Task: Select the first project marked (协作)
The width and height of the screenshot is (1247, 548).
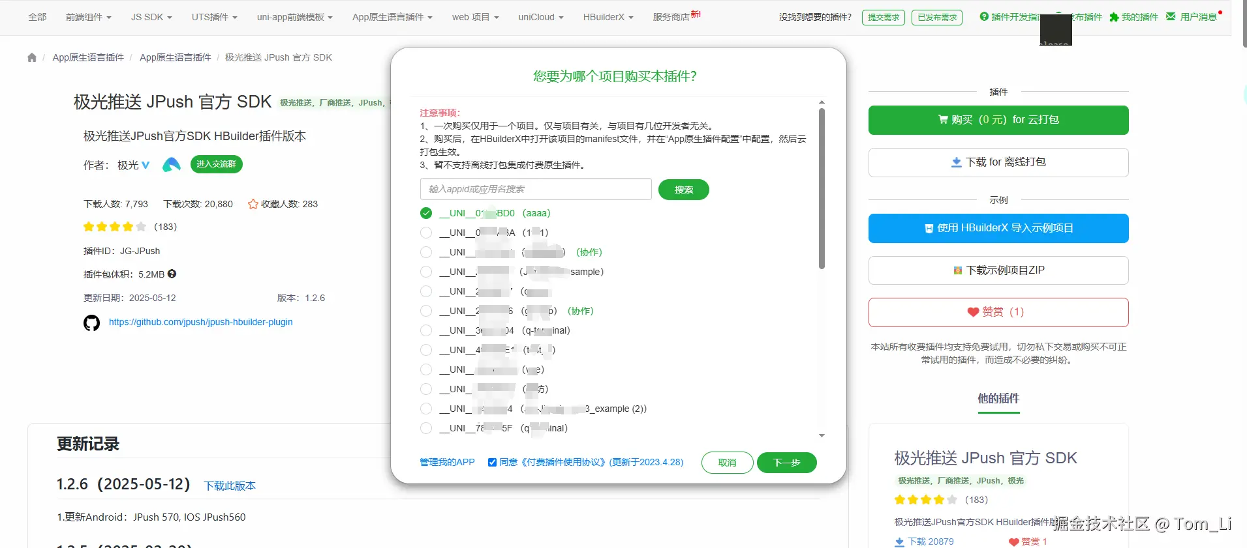Action: (x=426, y=252)
